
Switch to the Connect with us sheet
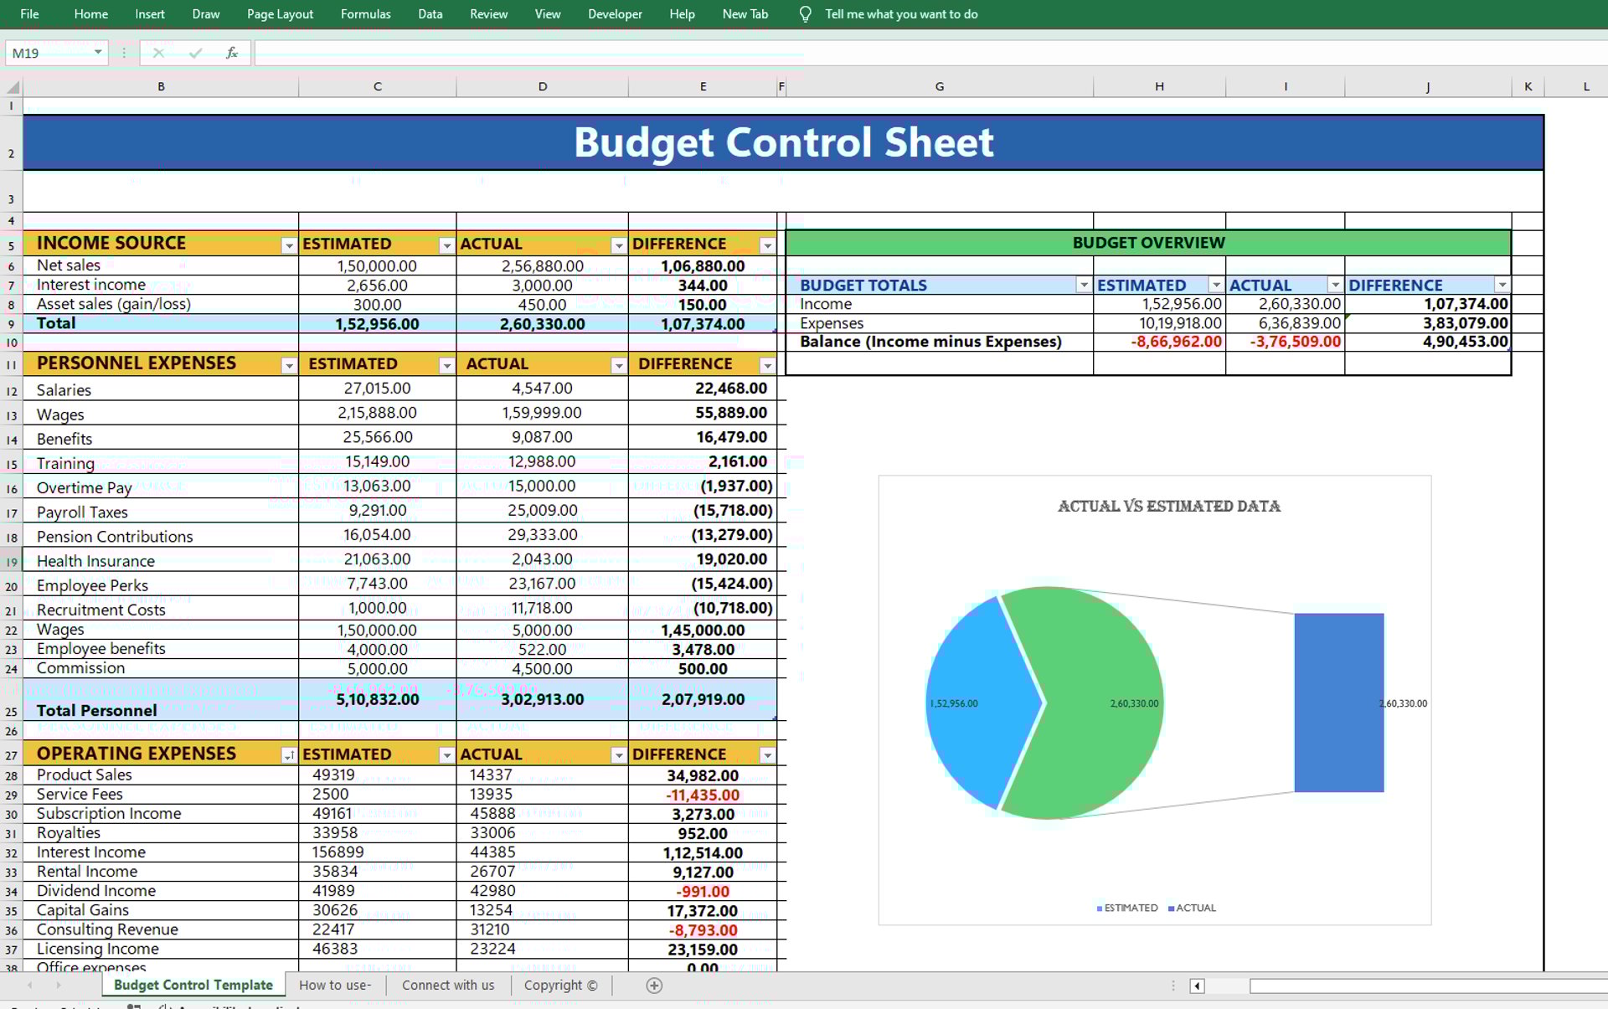448,986
